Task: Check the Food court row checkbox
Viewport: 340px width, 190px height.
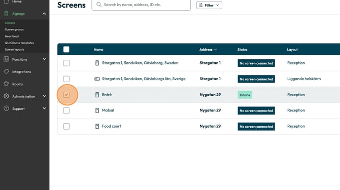Action: click(66, 126)
